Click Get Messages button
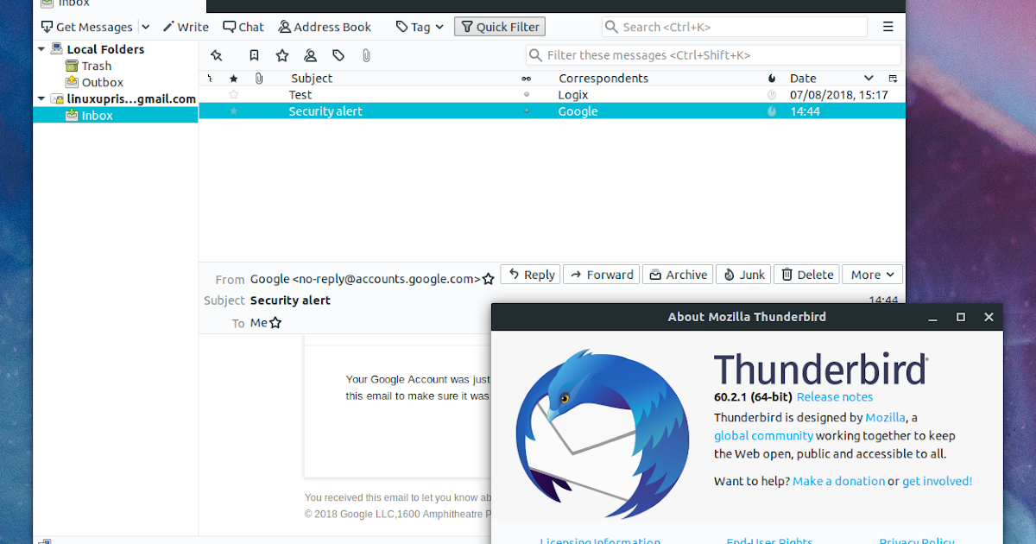 coord(86,27)
